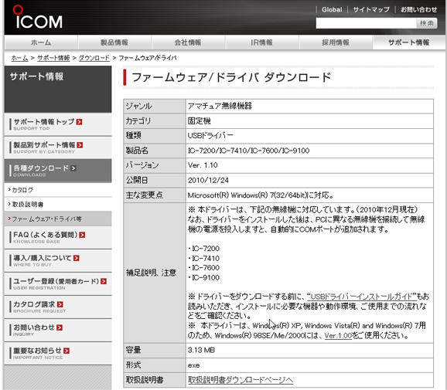Click the ・IC-7600 bullet in notes
Viewport: 447px width, 390px height.
[x=204, y=268]
